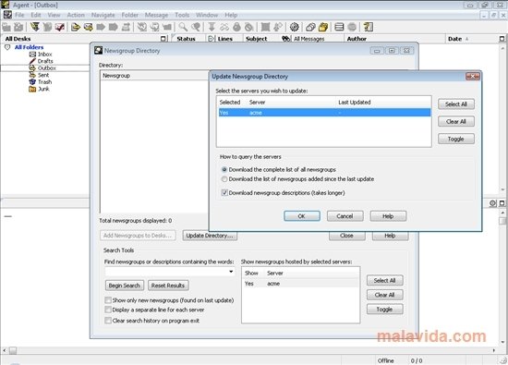Select the Outbox folder

[x=42, y=68]
